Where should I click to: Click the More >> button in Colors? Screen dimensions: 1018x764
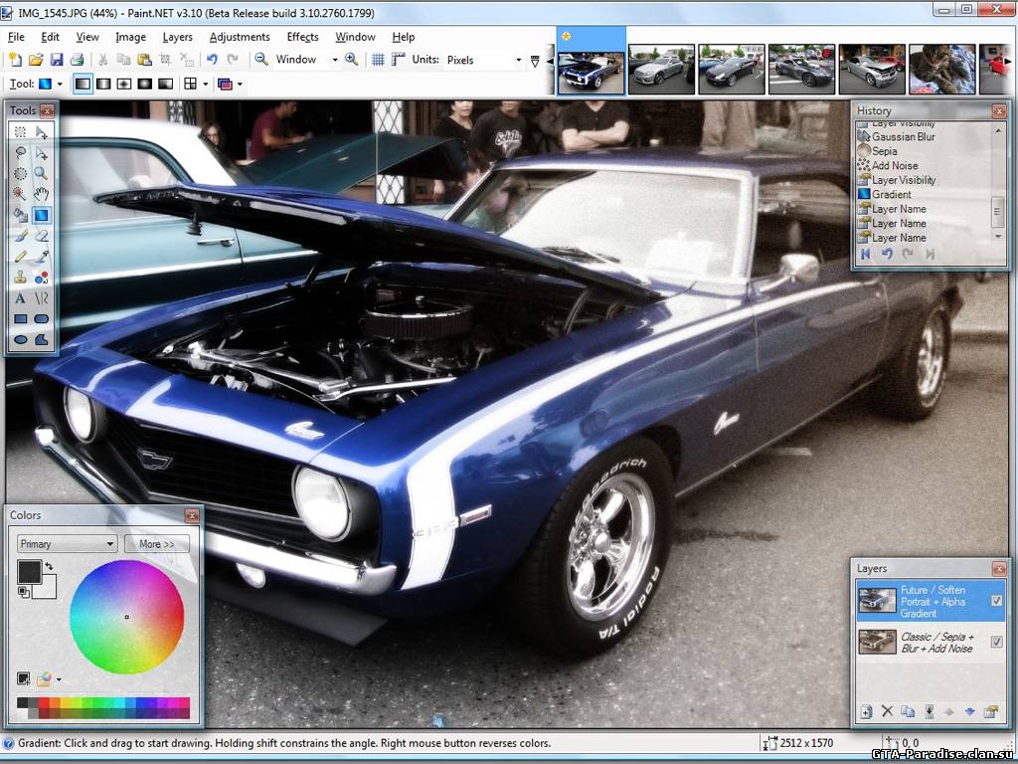156,544
